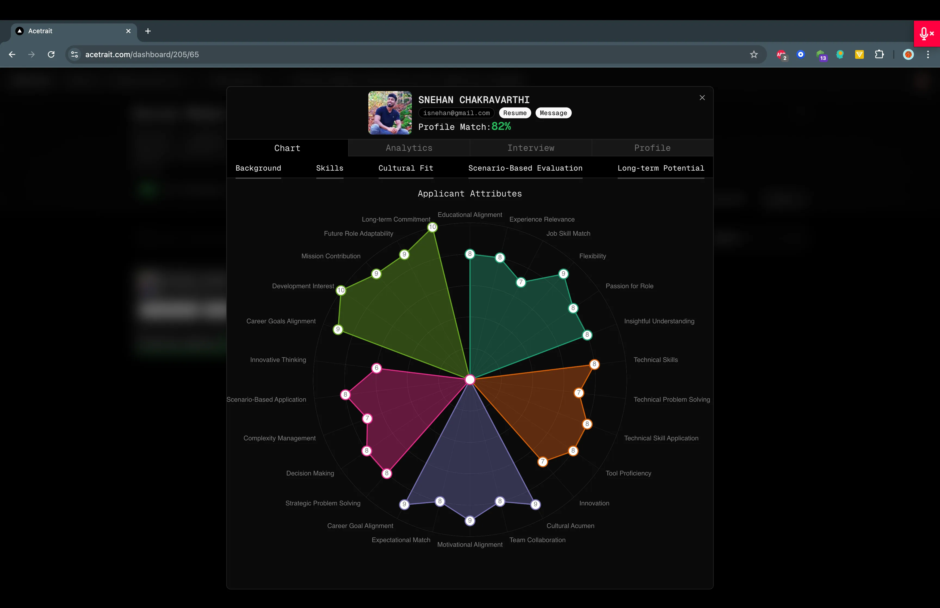The width and height of the screenshot is (940, 608).
Task: Click the Background category tab
Action: 259,167
